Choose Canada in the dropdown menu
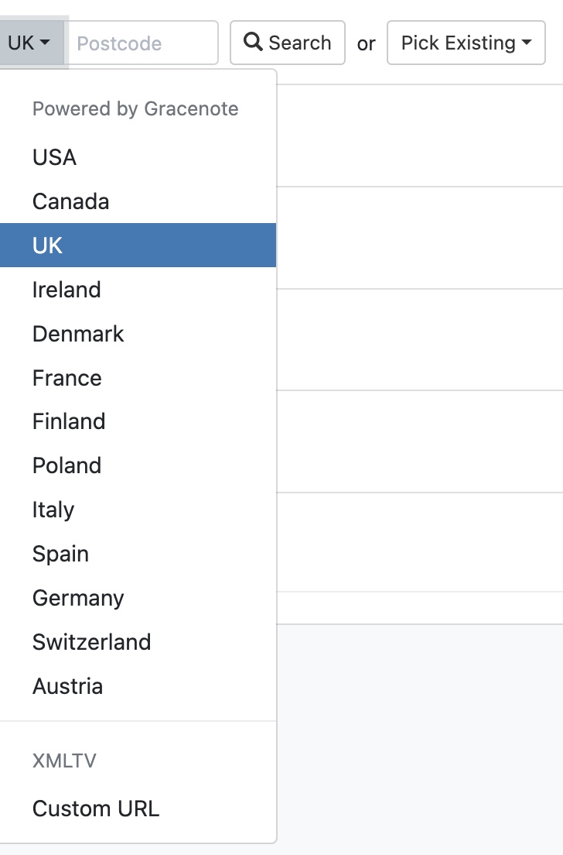 (x=71, y=201)
